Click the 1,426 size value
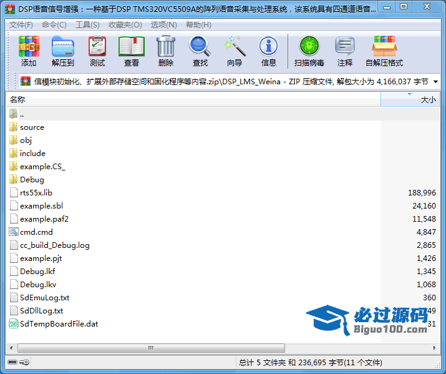 coord(426,258)
